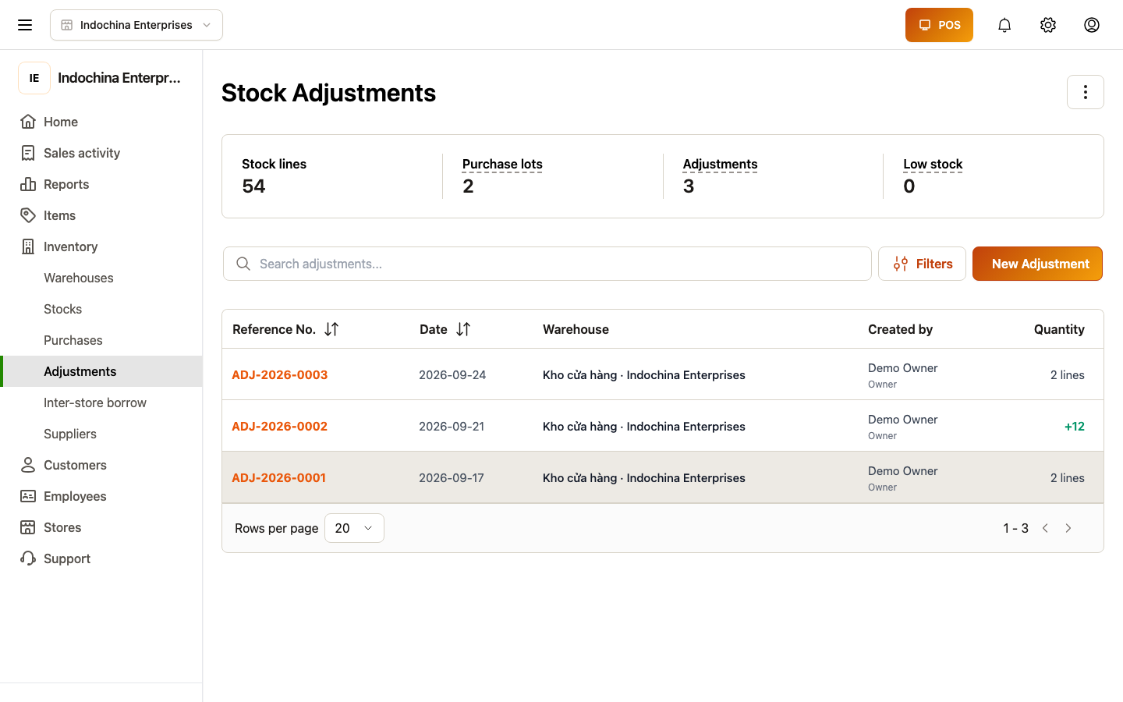Viewport: 1123px width, 702px height.
Task: Open Warehouses submenu item
Action: pyautogui.click(x=101, y=278)
